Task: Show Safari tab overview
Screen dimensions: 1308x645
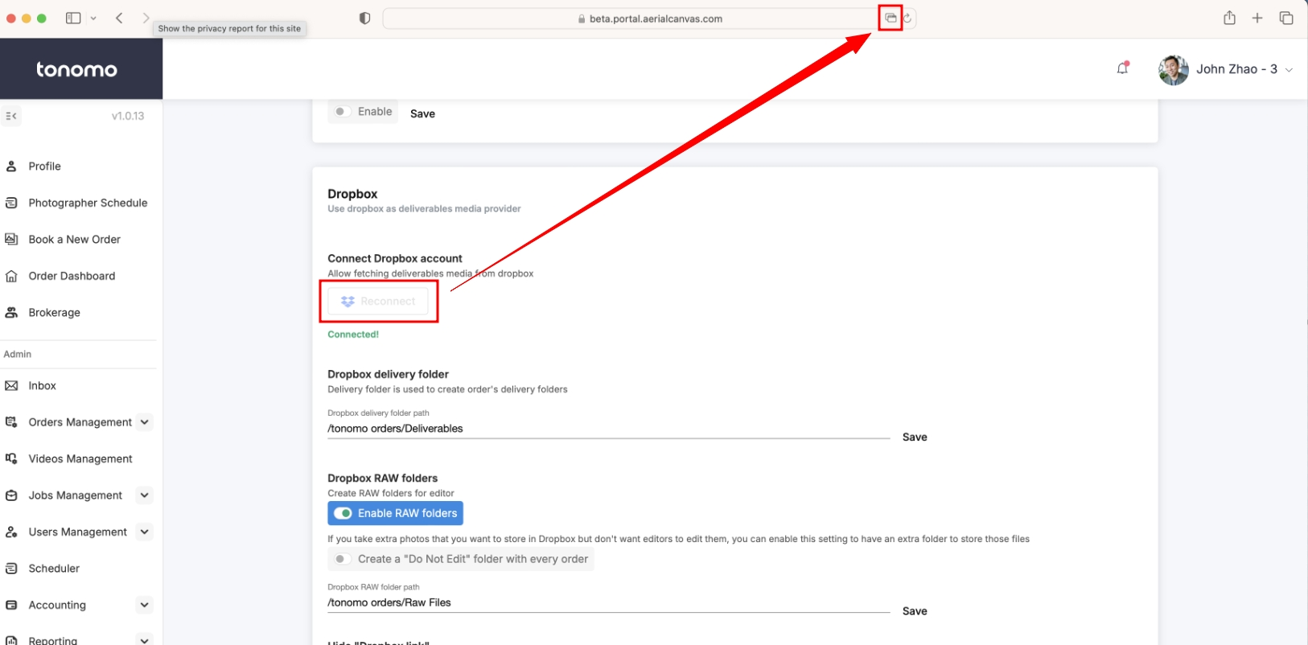Action: 1286,18
